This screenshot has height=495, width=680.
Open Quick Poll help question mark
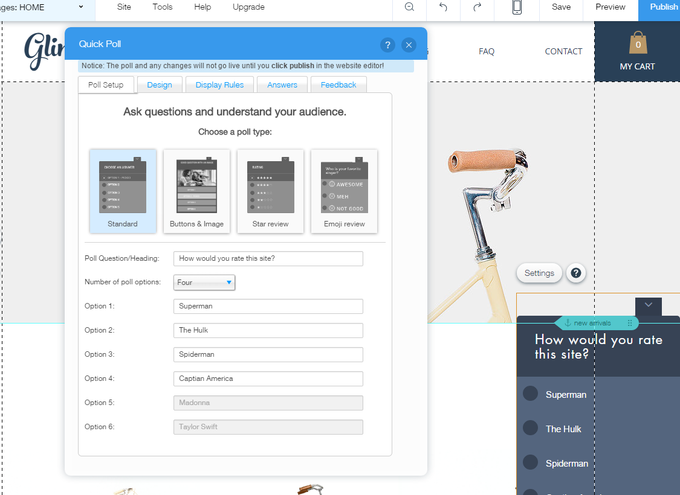pyautogui.click(x=387, y=45)
